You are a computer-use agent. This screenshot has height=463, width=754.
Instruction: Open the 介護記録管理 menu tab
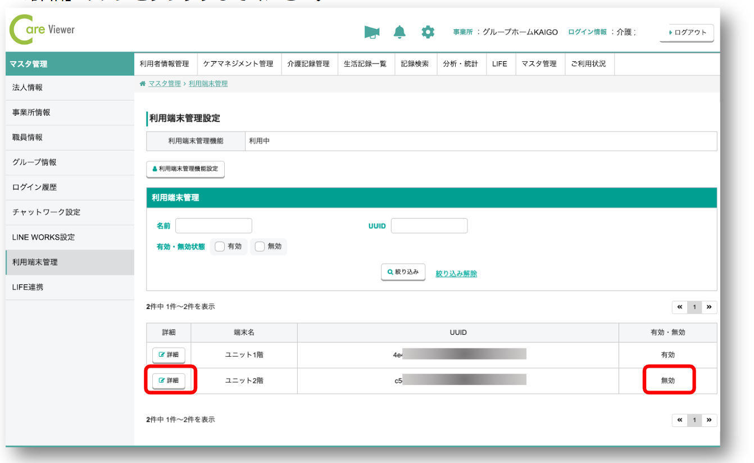(308, 64)
